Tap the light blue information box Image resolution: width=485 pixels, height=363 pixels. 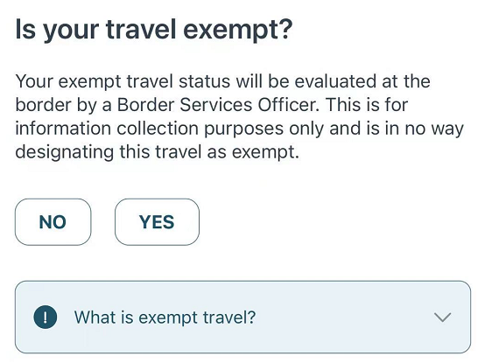click(242, 317)
